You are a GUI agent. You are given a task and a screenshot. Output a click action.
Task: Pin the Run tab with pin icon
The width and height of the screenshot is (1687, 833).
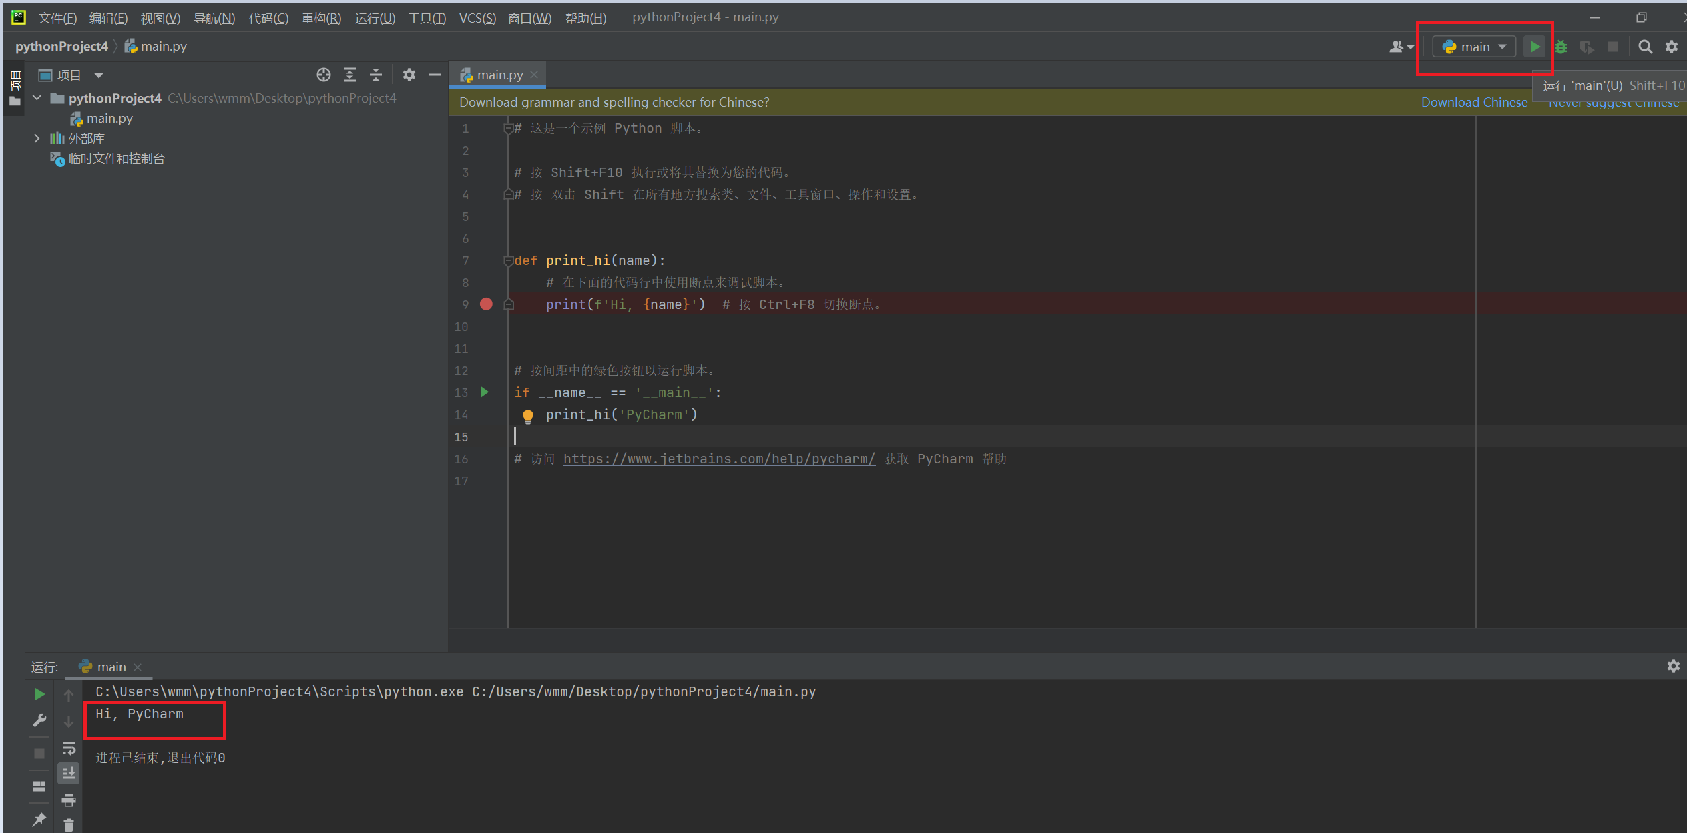point(39,819)
